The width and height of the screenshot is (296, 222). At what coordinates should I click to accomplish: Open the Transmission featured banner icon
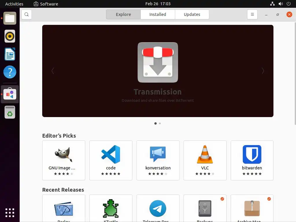158,62
